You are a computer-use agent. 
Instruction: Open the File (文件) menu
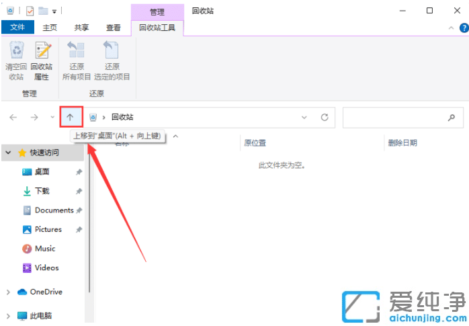click(x=17, y=28)
